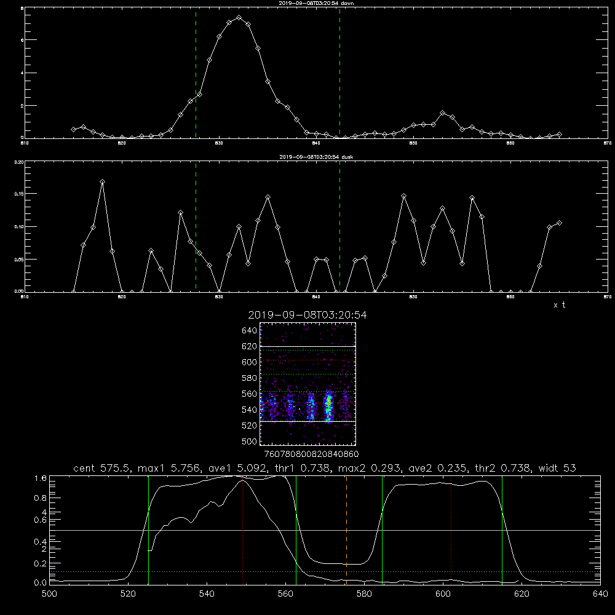Click the 'max1 5.756' statistic
Screen dimensions: 615x615
coord(170,468)
